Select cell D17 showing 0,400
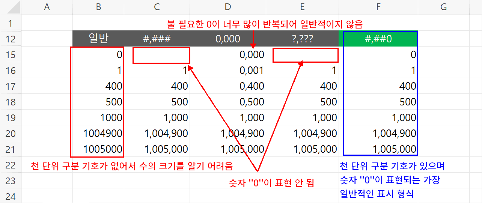The width and height of the screenshot is (482, 203). pos(228,86)
